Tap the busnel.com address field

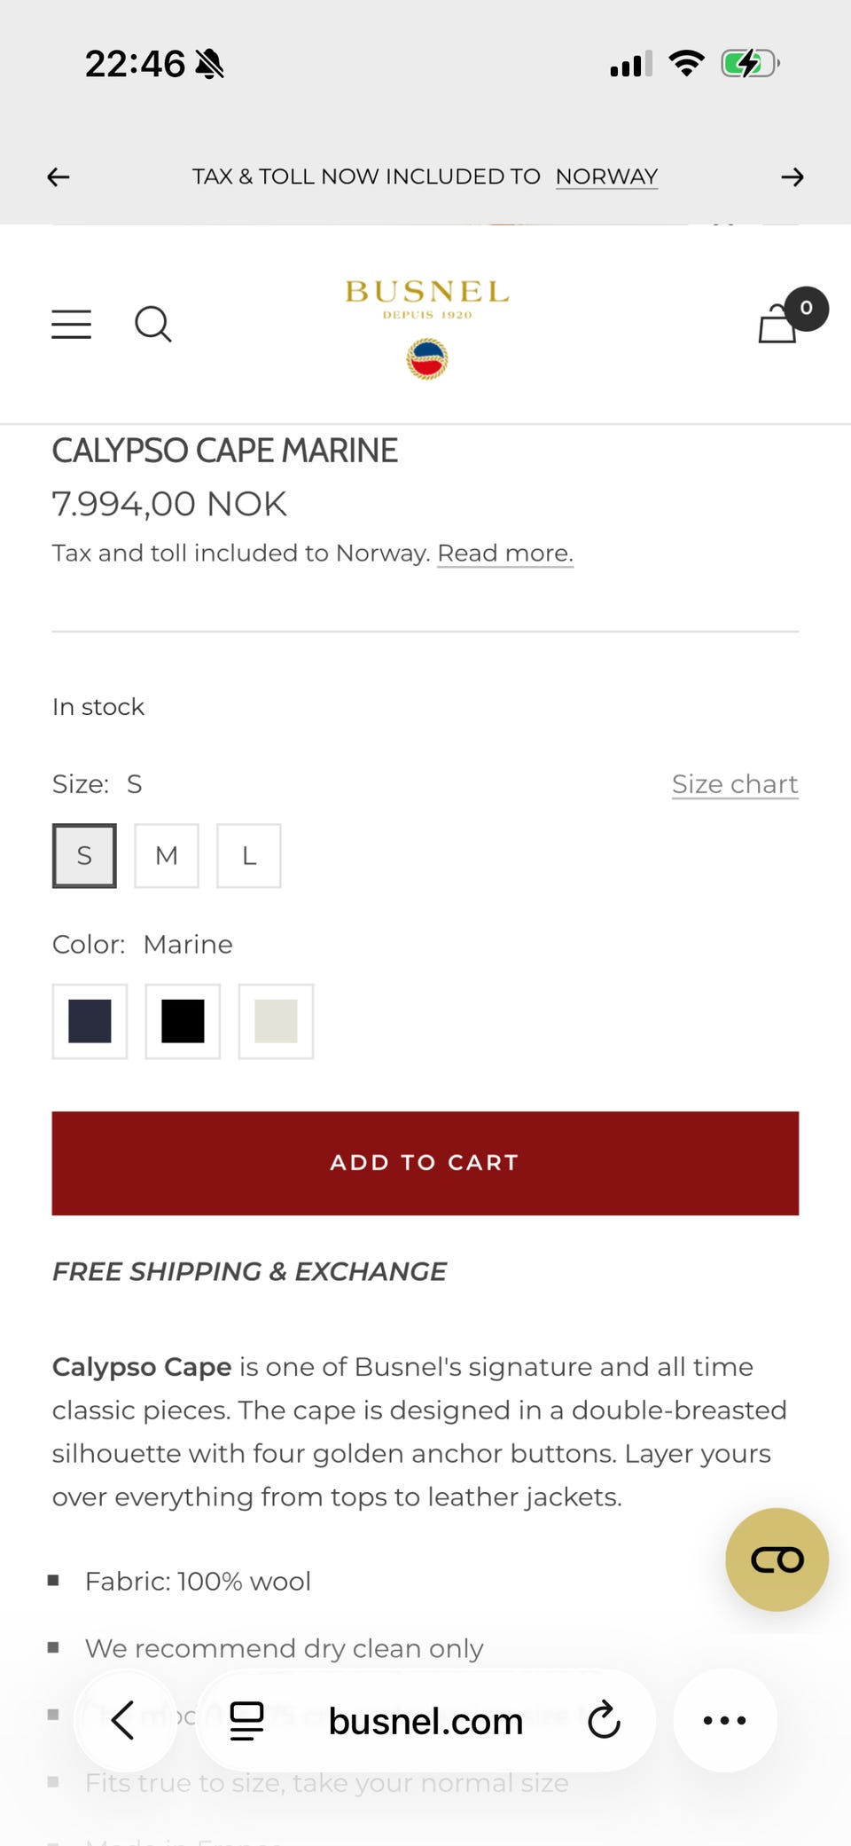coord(425,1721)
